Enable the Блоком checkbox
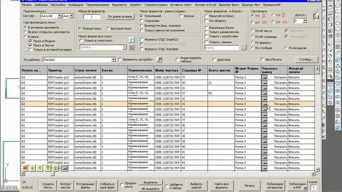 [x=181, y=16]
